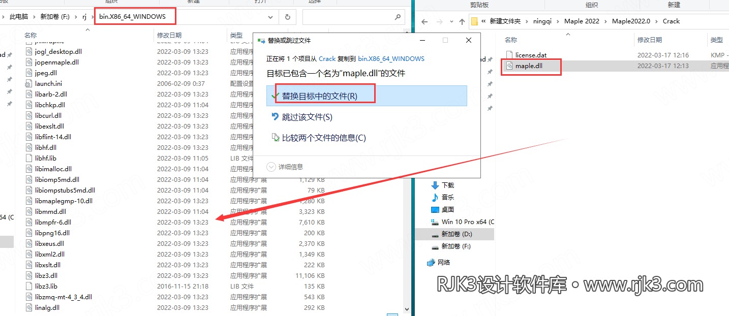The image size is (729, 316).
Task: Select libmaplegmp-10.dll in left window
Action: 64,201
